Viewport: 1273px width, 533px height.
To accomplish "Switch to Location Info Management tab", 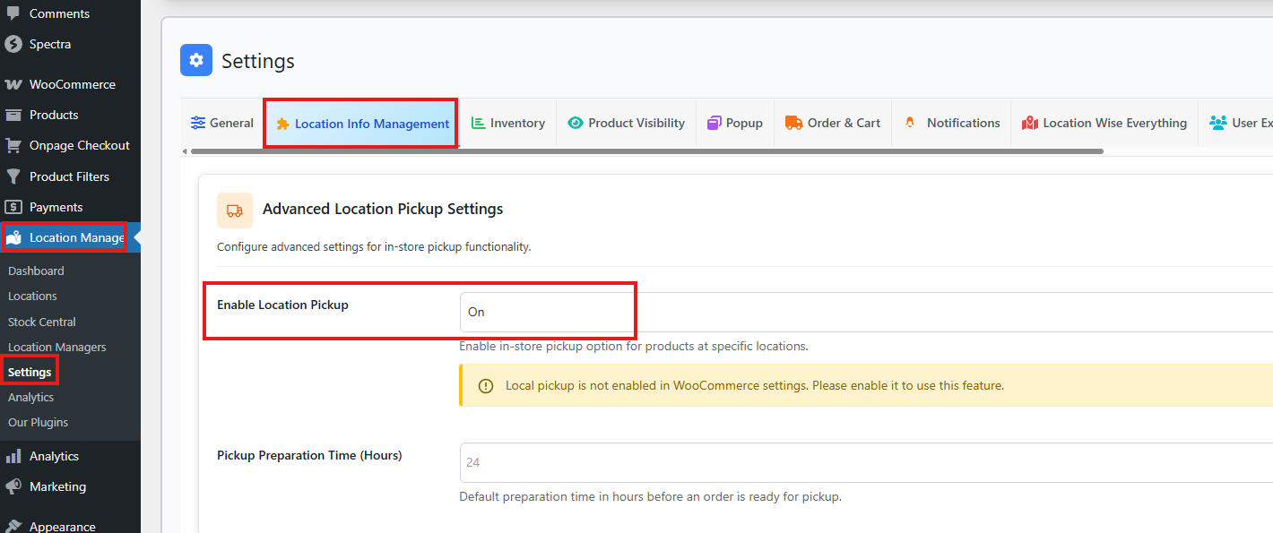I will point(362,124).
